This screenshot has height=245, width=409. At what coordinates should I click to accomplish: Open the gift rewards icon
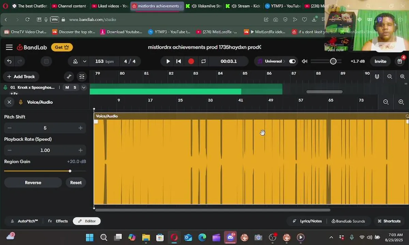coord(400,61)
